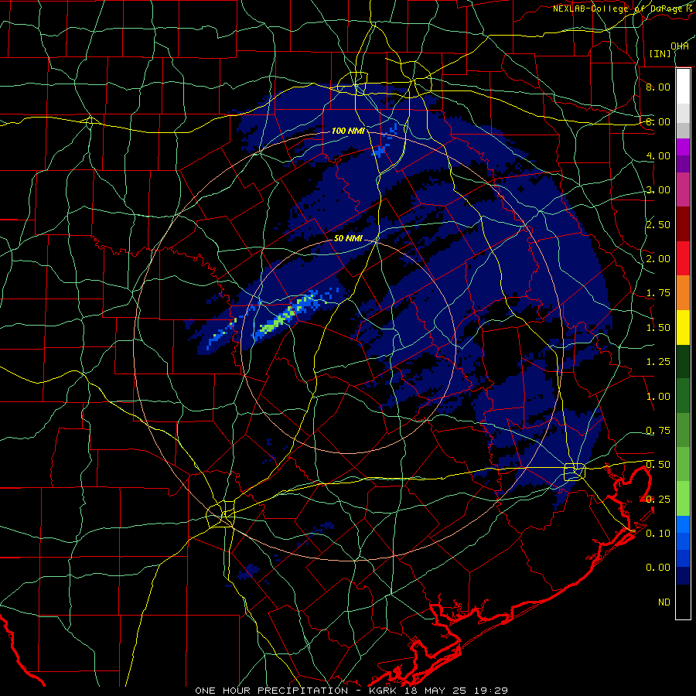
Task: Click the white swatch at top of legend
Action: [x=683, y=87]
